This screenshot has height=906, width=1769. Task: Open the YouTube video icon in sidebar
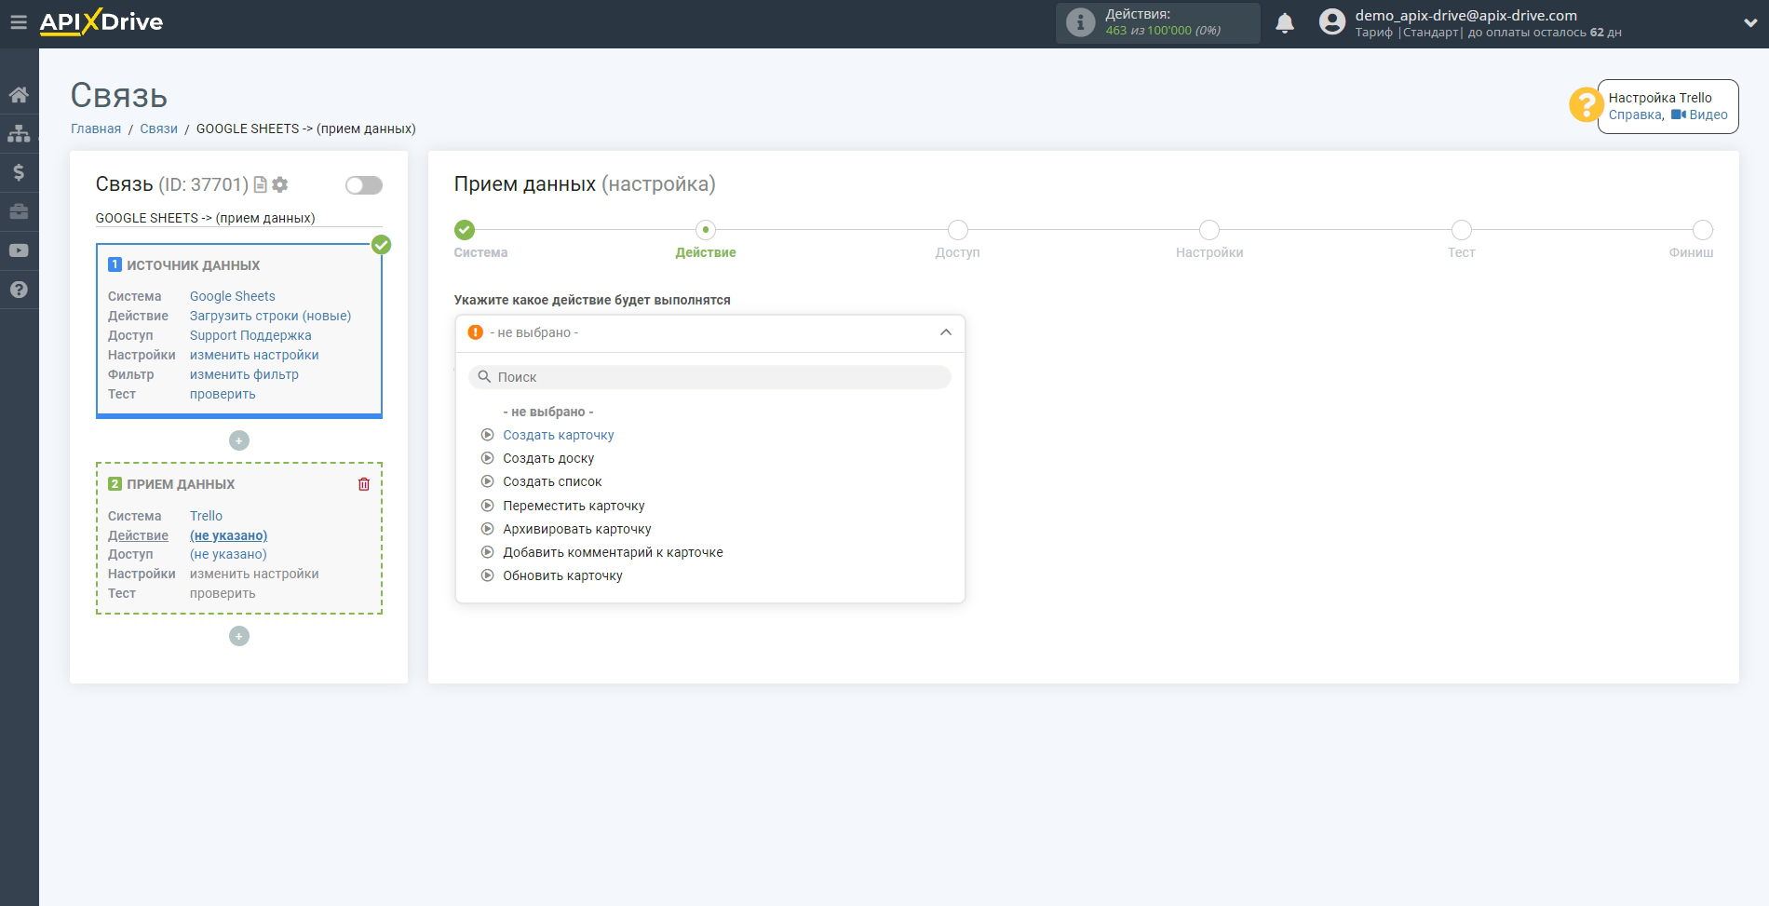[19, 250]
